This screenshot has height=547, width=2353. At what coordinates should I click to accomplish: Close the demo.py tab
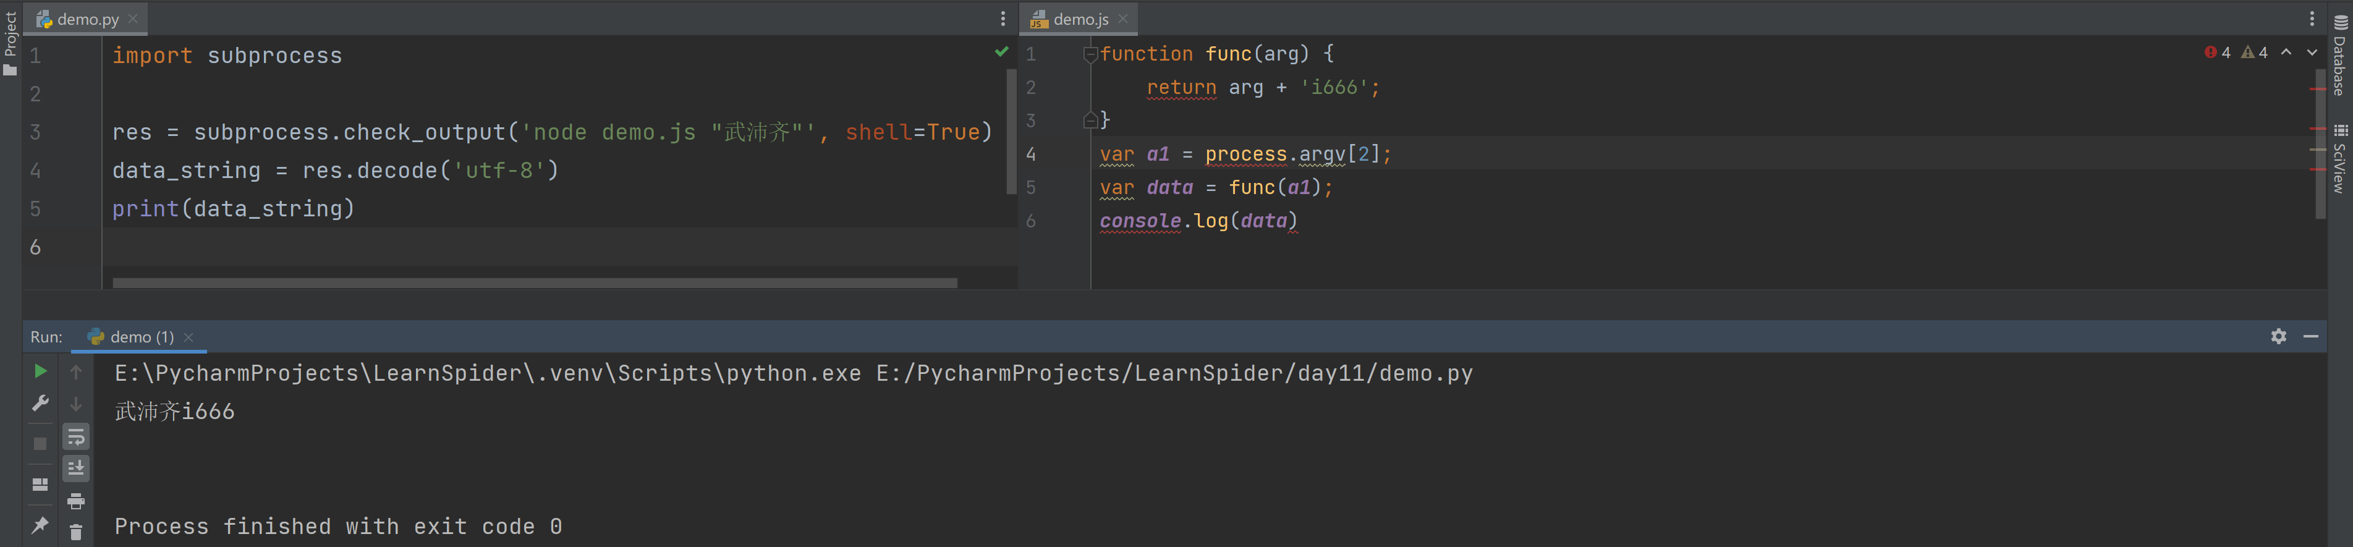134,19
